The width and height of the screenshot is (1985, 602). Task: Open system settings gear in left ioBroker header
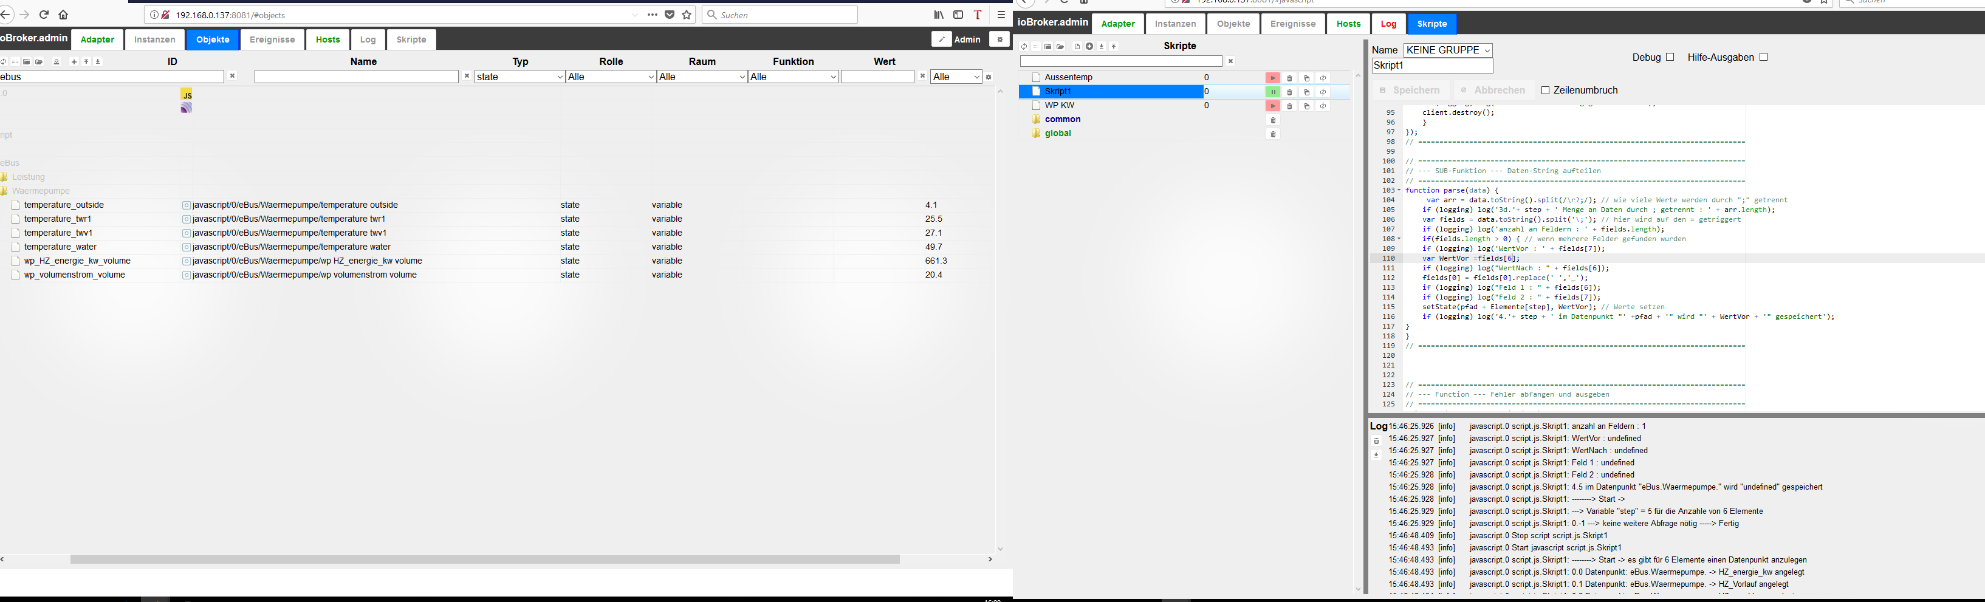pyautogui.click(x=999, y=39)
